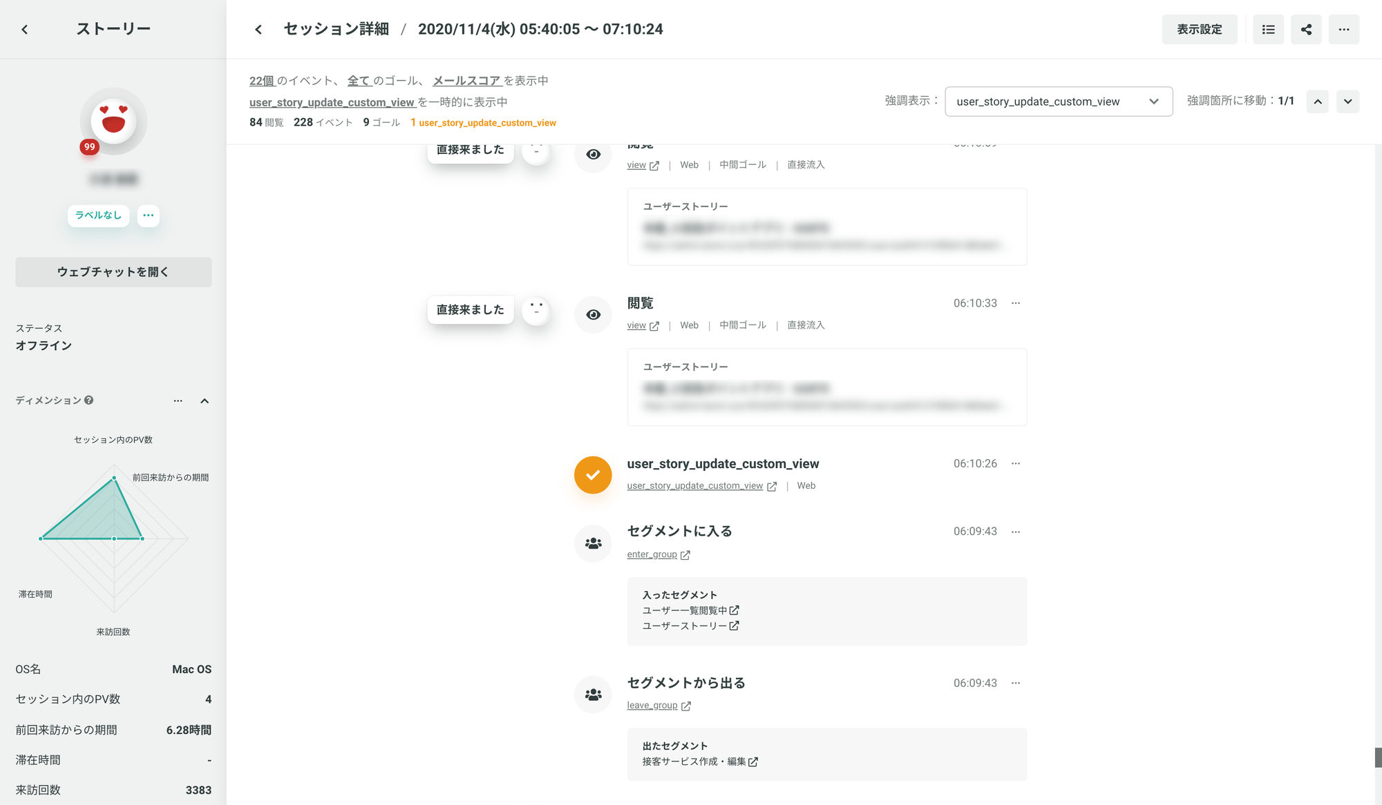Click the orange checkmark goal icon
Image resolution: width=1382 pixels, height=805 pixels.
[x=593, y=475]
